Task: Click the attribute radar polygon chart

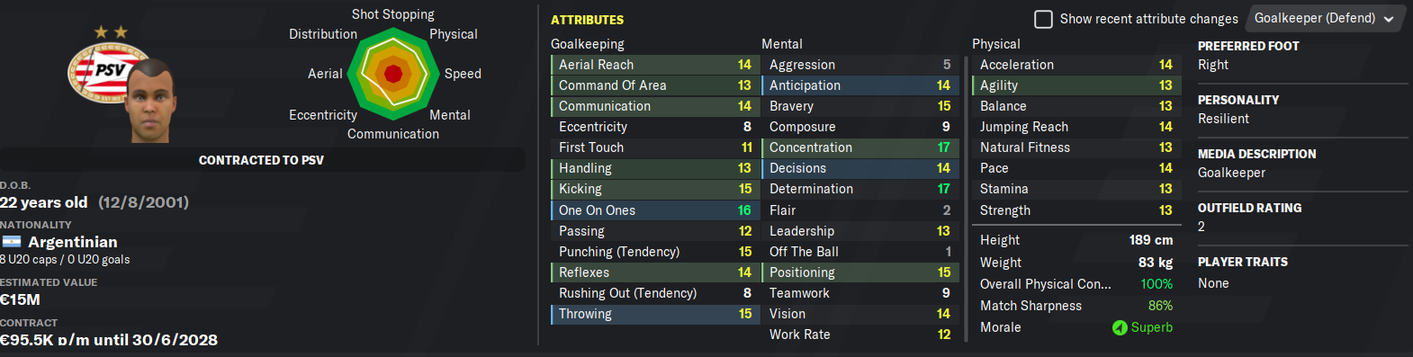Action: (393, 74)
